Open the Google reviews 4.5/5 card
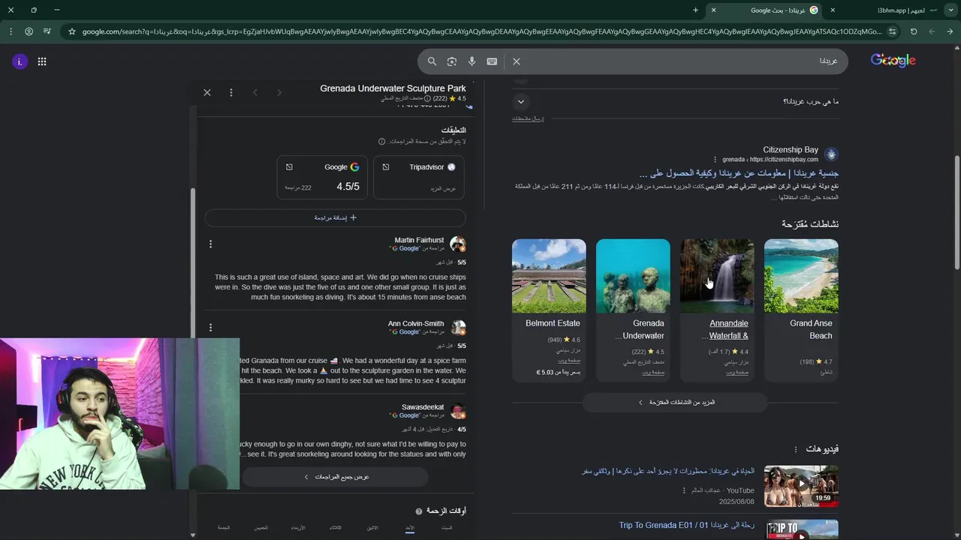This screenshot has height=540, width=961. 322,177
